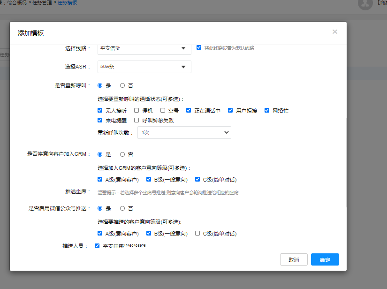Uncheck the 来电提醒 checkbox
The image size is (387, 289).
[x=100, y=120]
